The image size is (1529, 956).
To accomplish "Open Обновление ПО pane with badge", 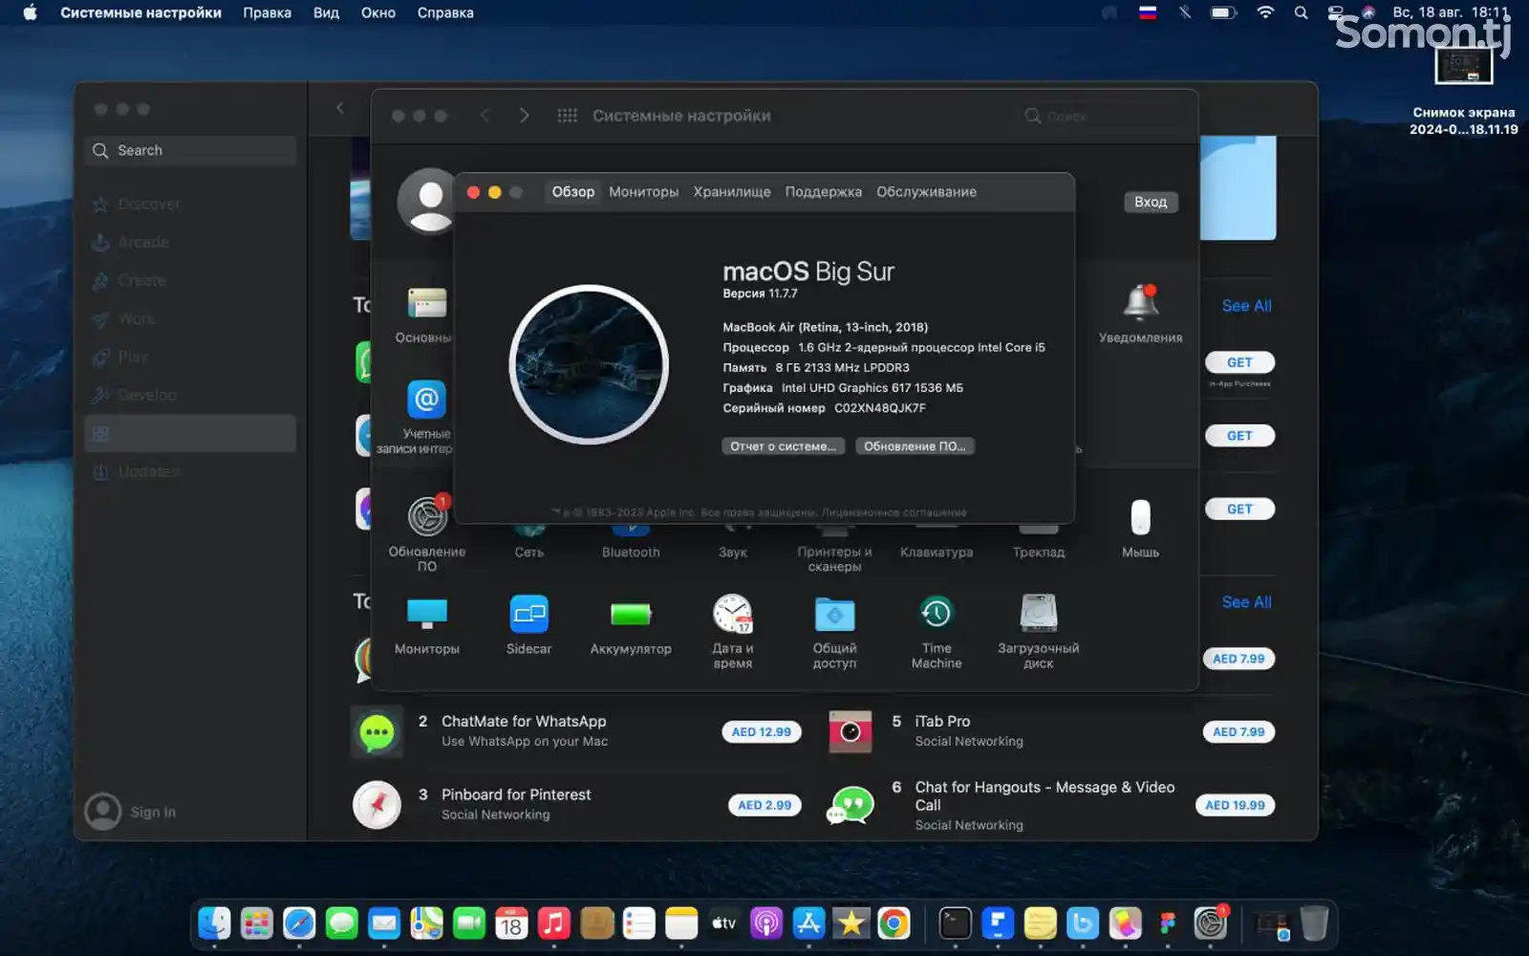I will 426,533.
